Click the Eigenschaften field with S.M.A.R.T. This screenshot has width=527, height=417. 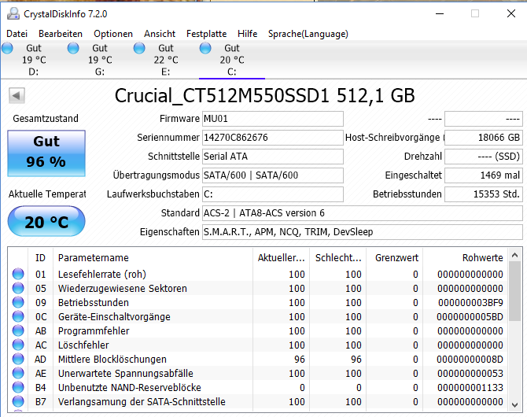[363, 231]
